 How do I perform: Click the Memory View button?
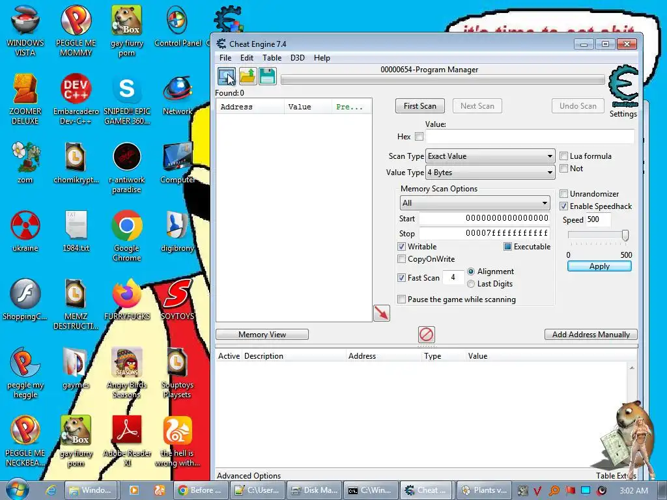pyautogui.click(x=262, y=335)
